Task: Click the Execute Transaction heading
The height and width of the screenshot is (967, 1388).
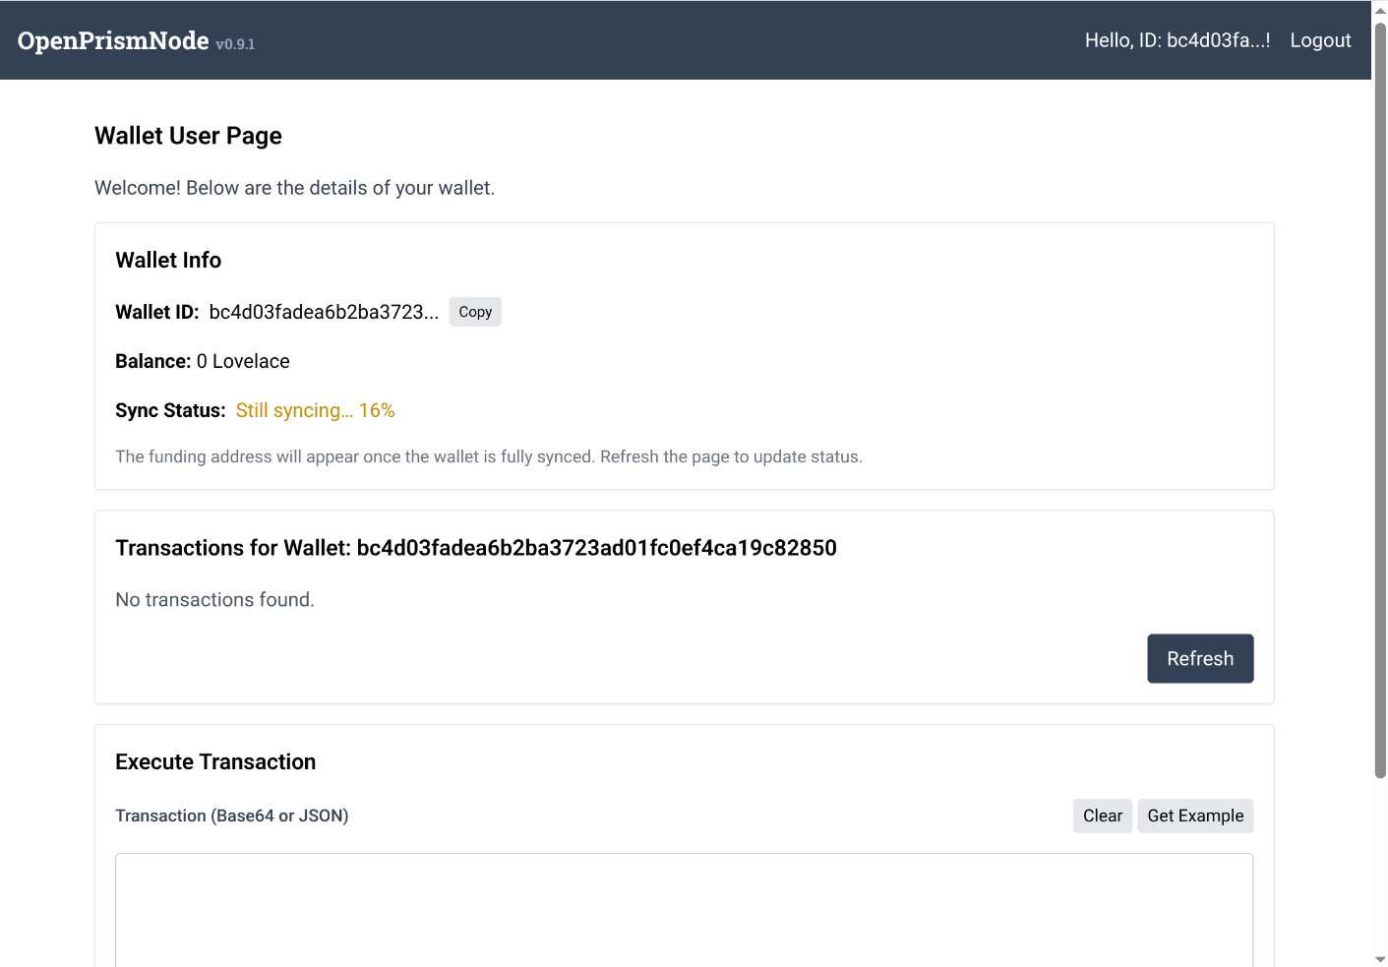Action: 215,761
